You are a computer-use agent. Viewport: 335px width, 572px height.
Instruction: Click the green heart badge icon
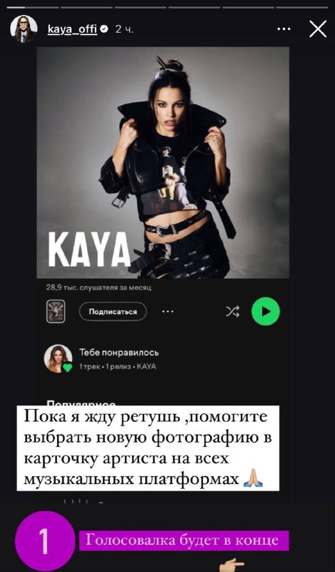click(67, 368)
